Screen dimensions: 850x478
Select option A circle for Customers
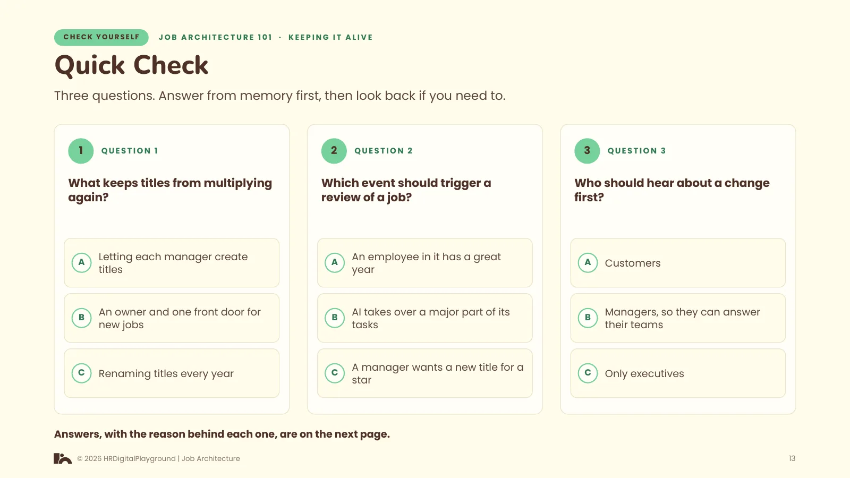click(x=588, y=262)
